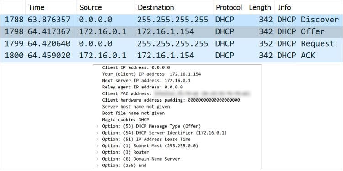Sort by the Protocol column header

[x=229, y=7]
